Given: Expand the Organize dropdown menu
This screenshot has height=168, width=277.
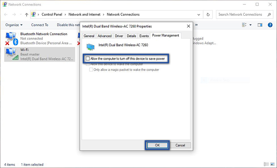Looking at the screenshot, I should tap(14, 25).
